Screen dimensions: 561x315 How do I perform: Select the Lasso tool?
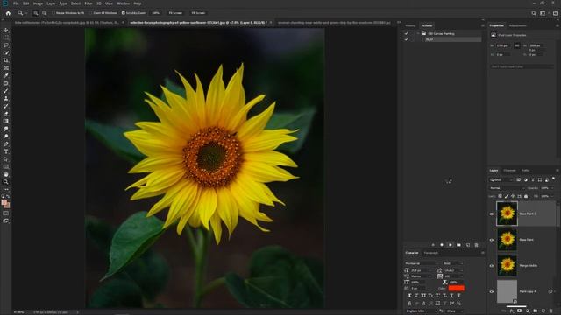[x=6, y=45]
